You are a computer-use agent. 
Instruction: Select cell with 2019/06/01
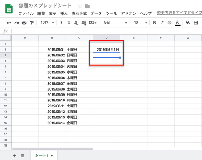click(52, 50)
